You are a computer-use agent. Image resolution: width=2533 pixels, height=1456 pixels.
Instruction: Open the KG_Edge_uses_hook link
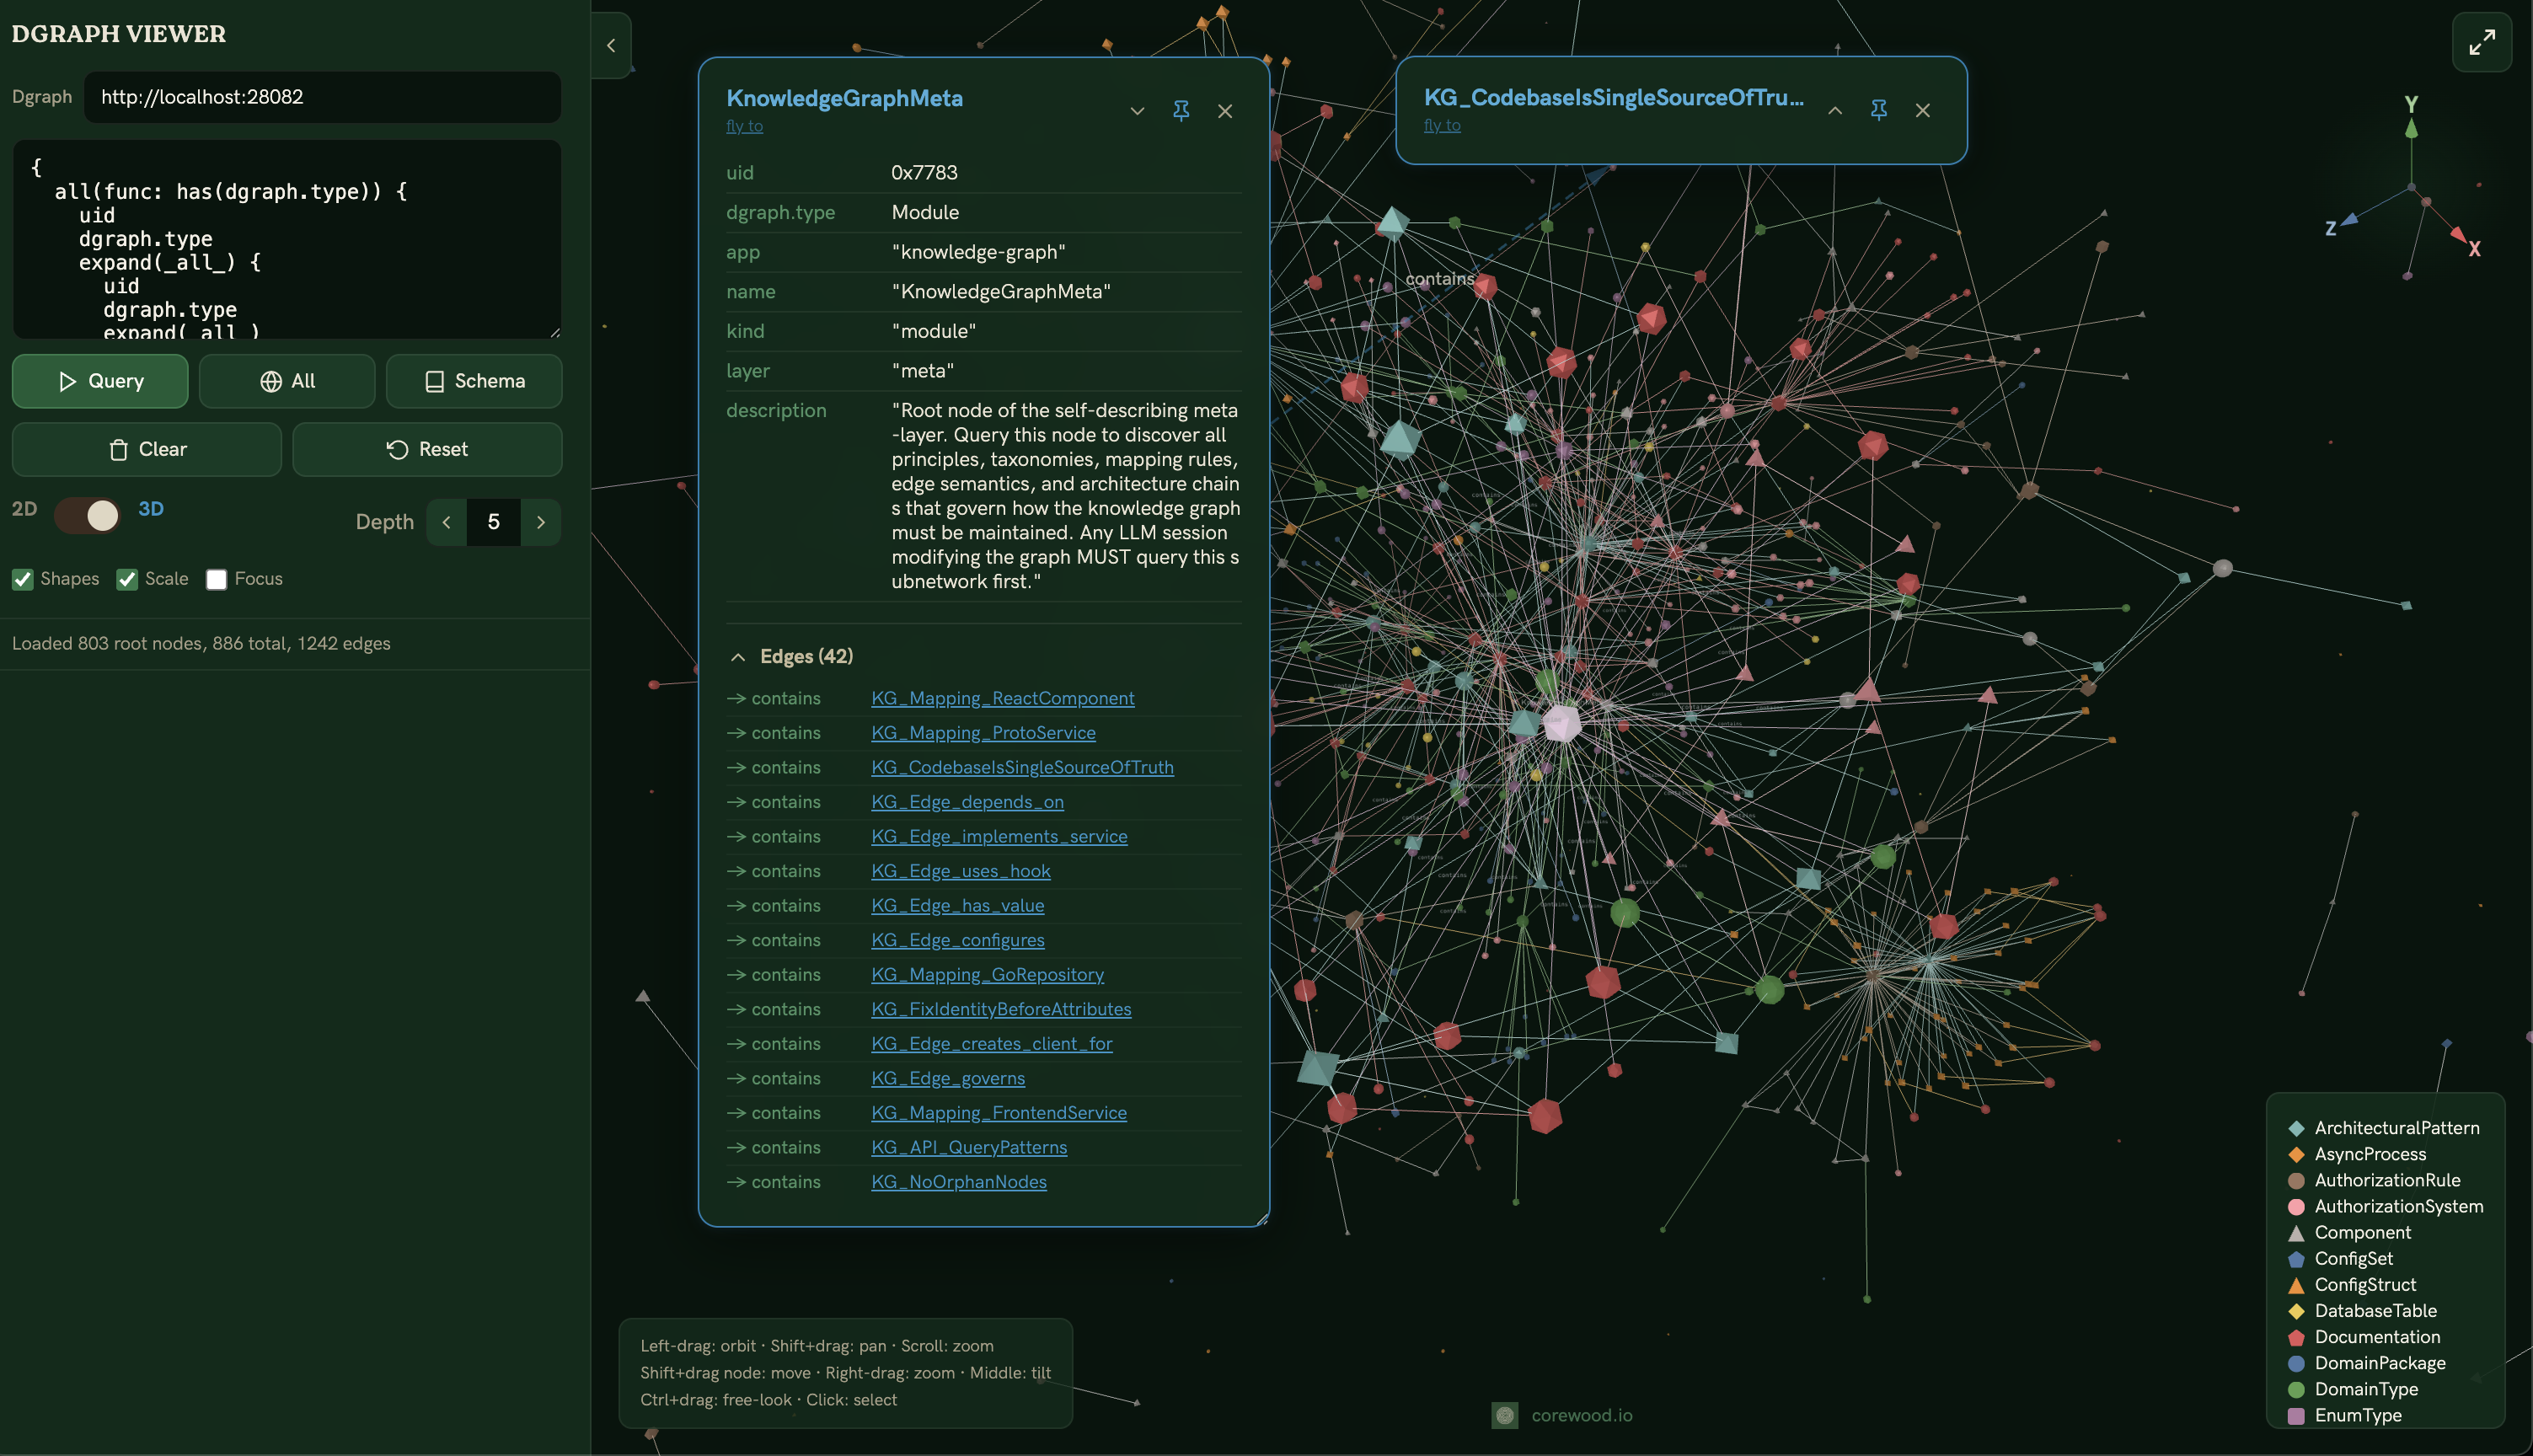960,871
